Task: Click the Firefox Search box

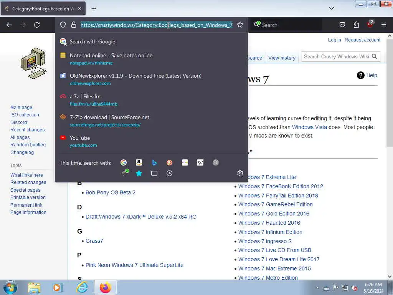Action: (x=287, y=25)
